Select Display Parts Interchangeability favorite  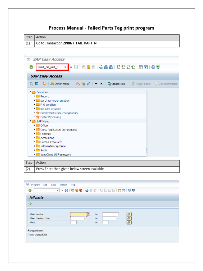(x=59, y=113)
